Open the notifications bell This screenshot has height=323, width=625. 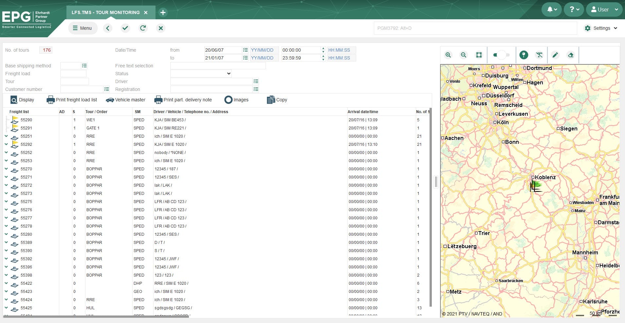coord(551,9)
